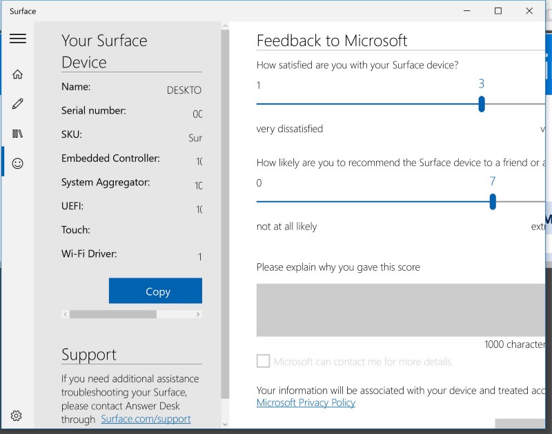Screen dimensions: 552x434
Task: Click the device info scroll left arrow
Action: coord(66,314)
